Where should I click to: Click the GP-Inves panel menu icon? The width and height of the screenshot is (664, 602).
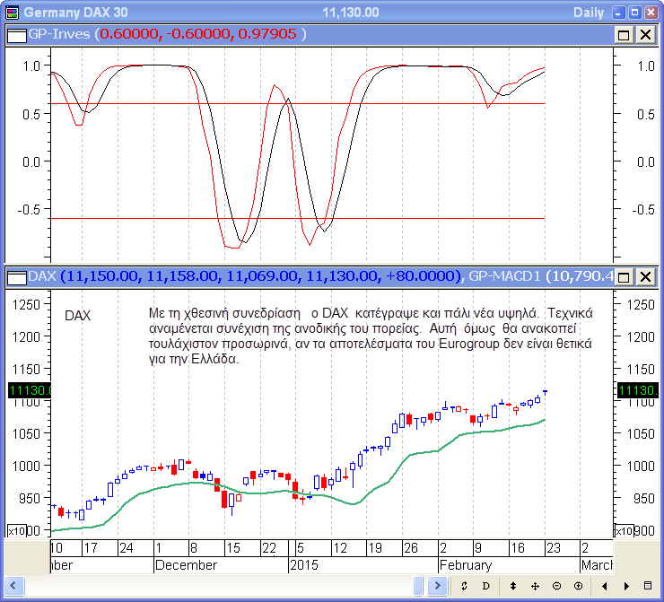tap(17, 35)
